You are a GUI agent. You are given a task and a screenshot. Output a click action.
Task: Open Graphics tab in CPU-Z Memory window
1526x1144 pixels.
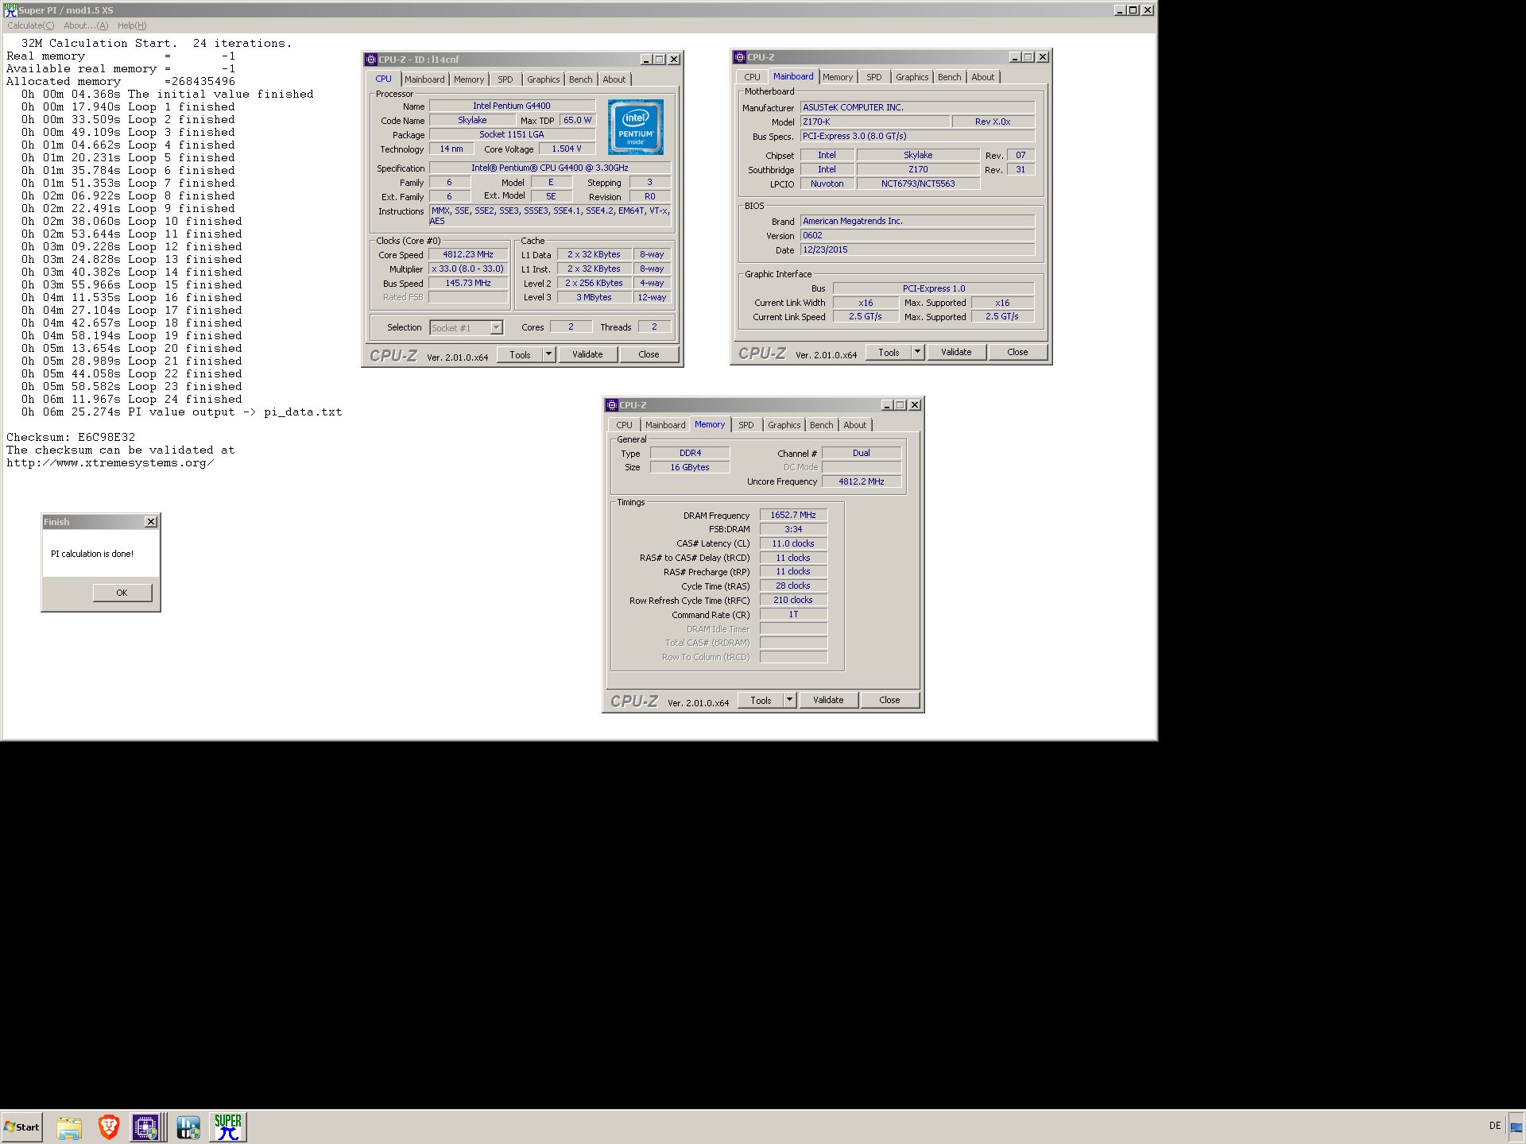click(784, 425)
